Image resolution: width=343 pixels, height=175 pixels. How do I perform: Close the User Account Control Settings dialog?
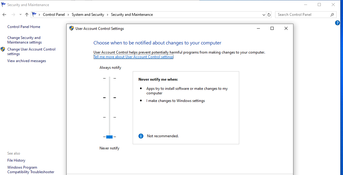tap(286, 28)
